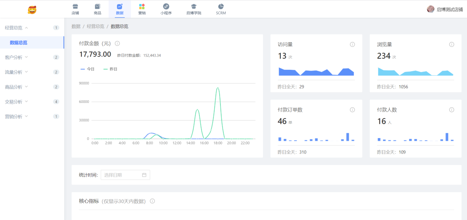Click the info icon next to 付款金额
Image resolution: width=467 pixels, height=220 pixels.
pos(117,43)
